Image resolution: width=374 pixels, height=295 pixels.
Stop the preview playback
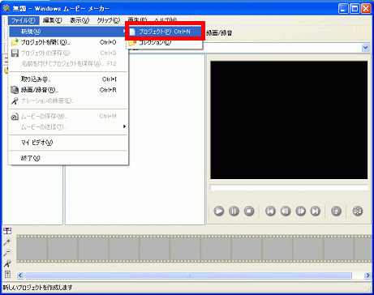click(x=249, y=211)
